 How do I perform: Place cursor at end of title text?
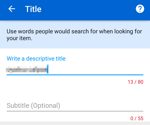coord(48,69)
